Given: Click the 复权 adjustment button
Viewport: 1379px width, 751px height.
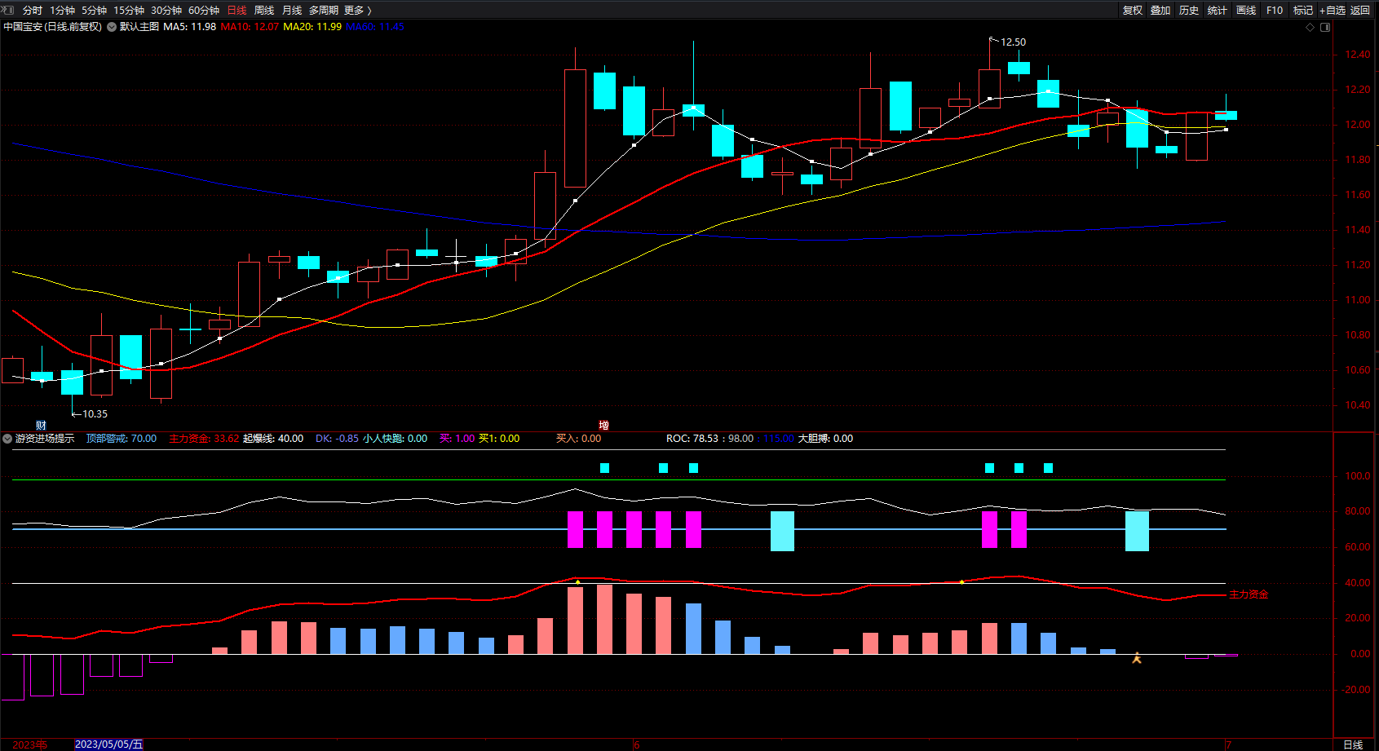Looking at the screenshot, I should 1132,11.
